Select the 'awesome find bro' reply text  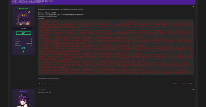[x=45, y=92]
